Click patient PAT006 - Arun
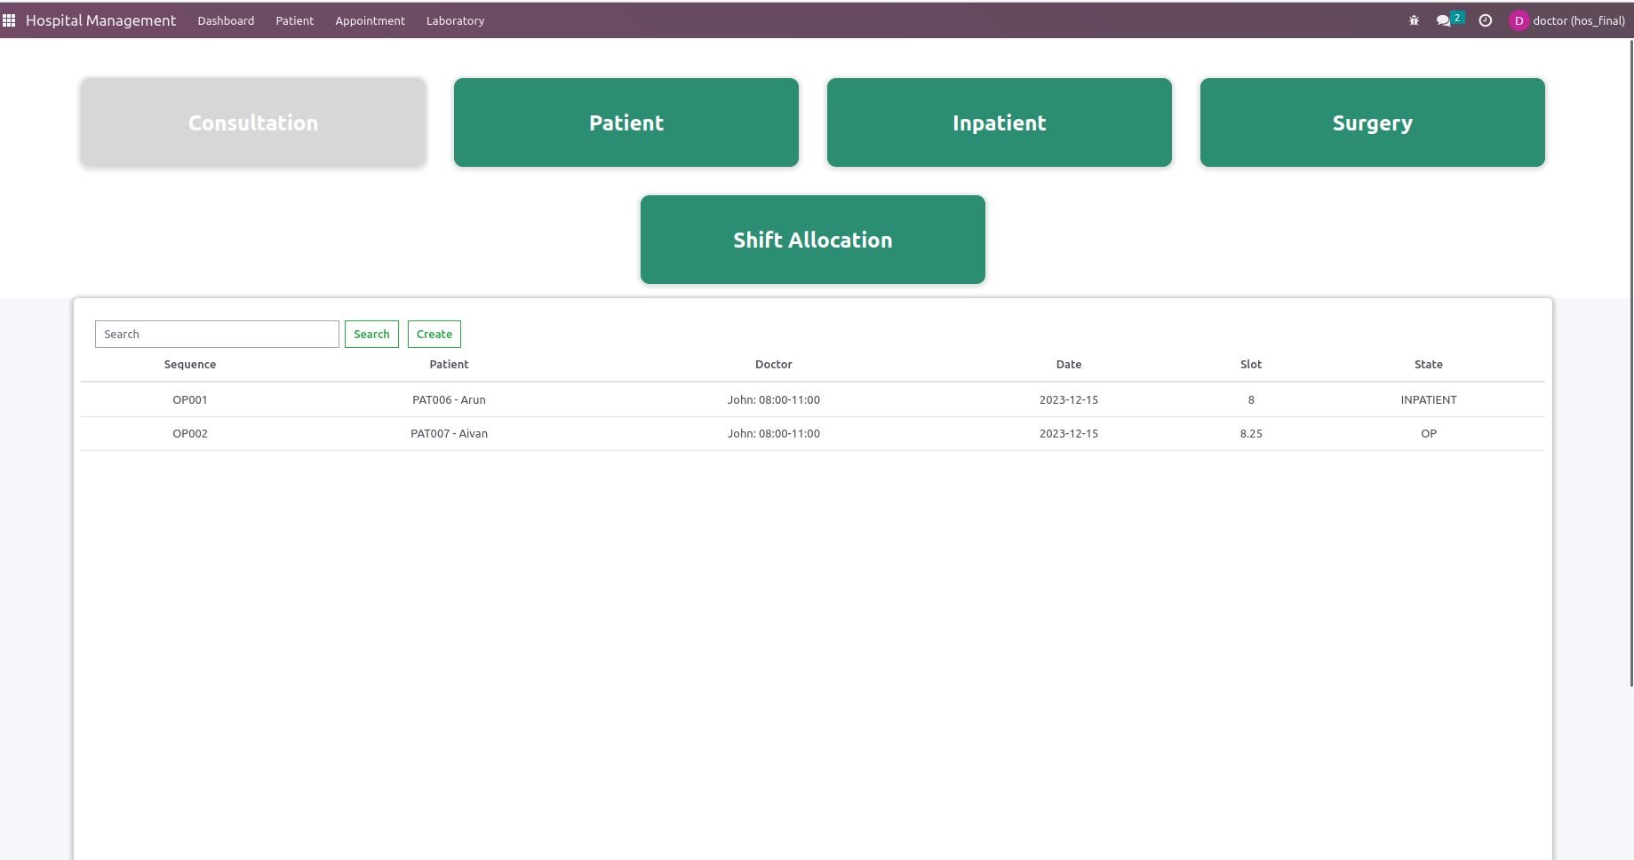 [x=449, y=399]
